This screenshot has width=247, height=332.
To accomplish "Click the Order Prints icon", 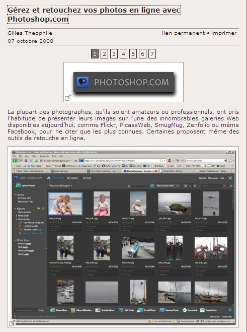I will tap(202, 310).
